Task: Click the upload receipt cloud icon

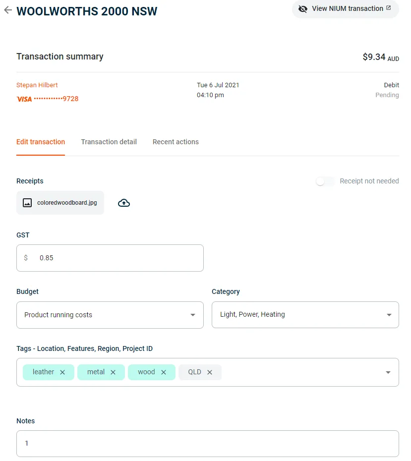Action: click(x=124, y=203)
